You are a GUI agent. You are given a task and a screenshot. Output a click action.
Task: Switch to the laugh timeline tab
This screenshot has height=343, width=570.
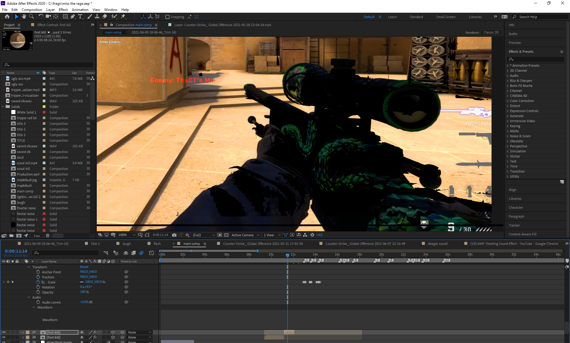[x=126, y=243]
